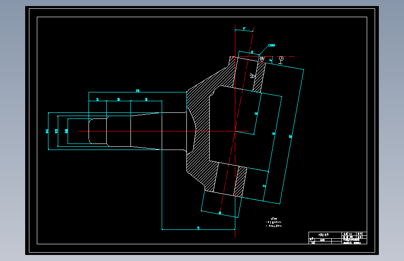Select the overall shaft length dimension label on top
Screen dimensions: 404x261
[x=137, y=91]
